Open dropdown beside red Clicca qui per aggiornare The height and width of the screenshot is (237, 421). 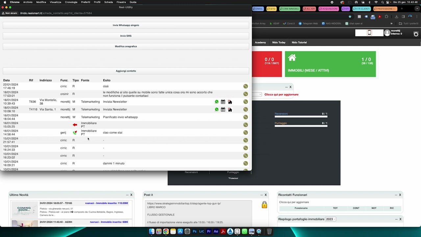(x=257, y=94)
